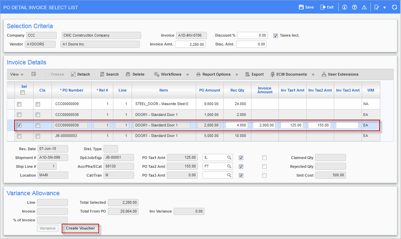
Task: Click the warning triangle icon
Action: [x=364, y=7]
